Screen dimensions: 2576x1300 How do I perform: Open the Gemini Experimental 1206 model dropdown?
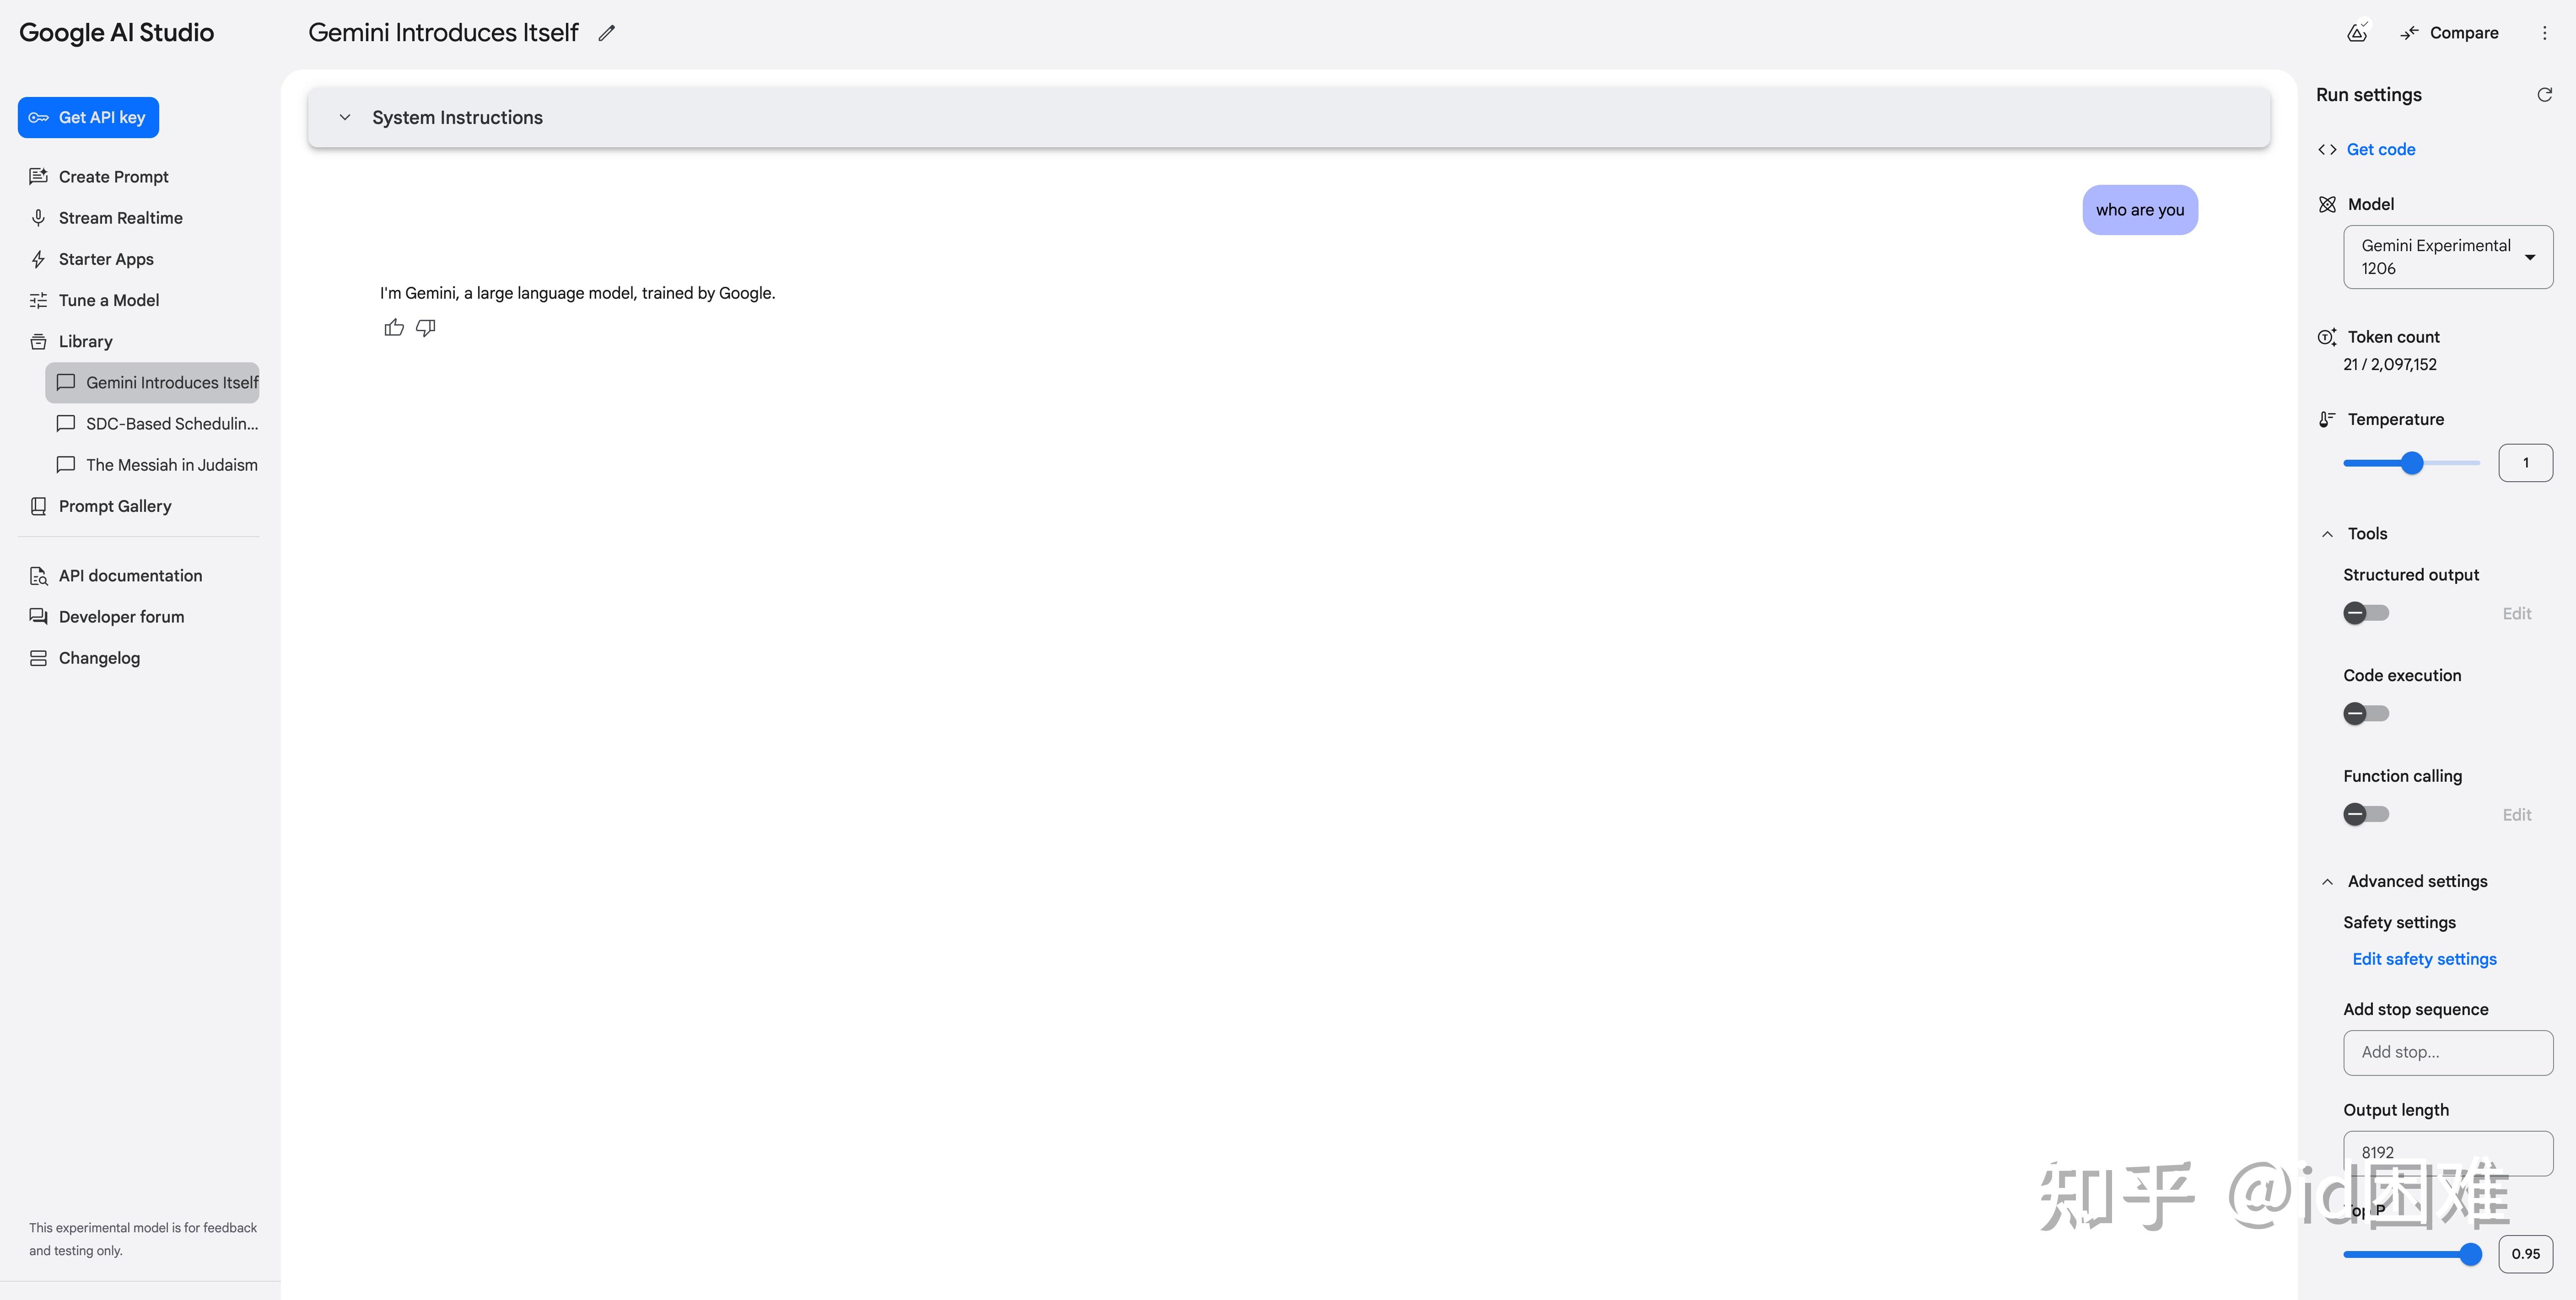2447,257
